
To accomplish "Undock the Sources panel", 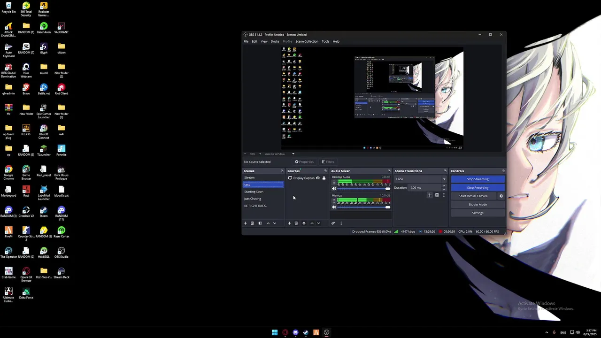I will coord(325,171).
